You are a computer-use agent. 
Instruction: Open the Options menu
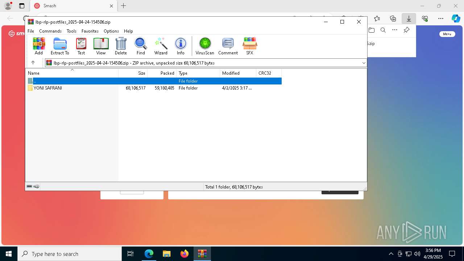(111, 31)
